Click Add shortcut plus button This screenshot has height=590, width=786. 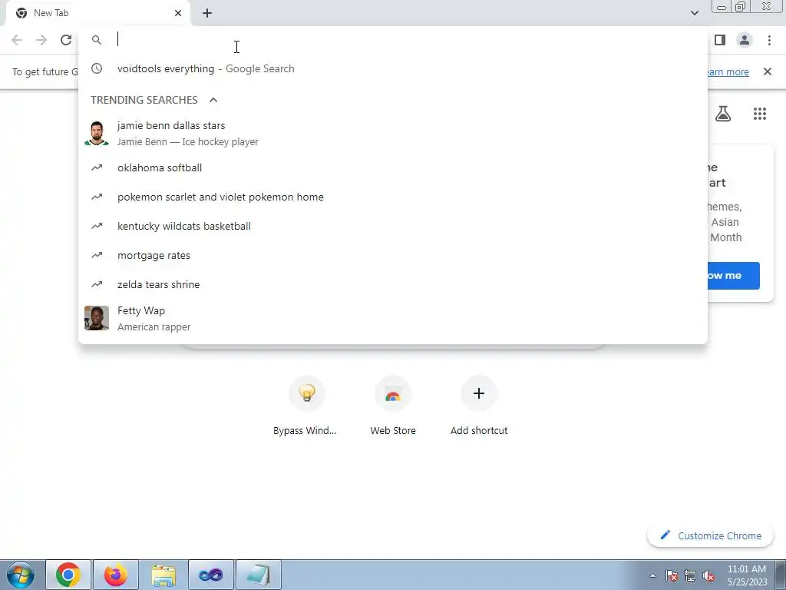pos(479,393)
